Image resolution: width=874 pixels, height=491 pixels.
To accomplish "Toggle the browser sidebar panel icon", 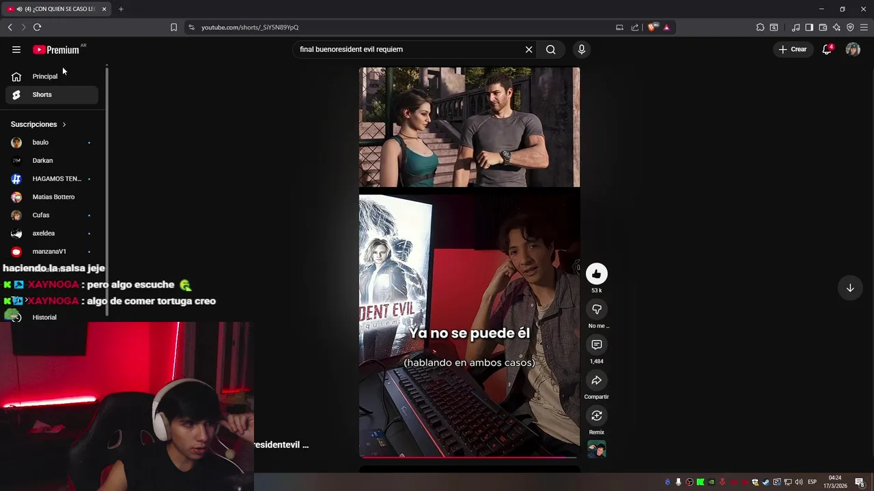I will [x=809, y=27].
